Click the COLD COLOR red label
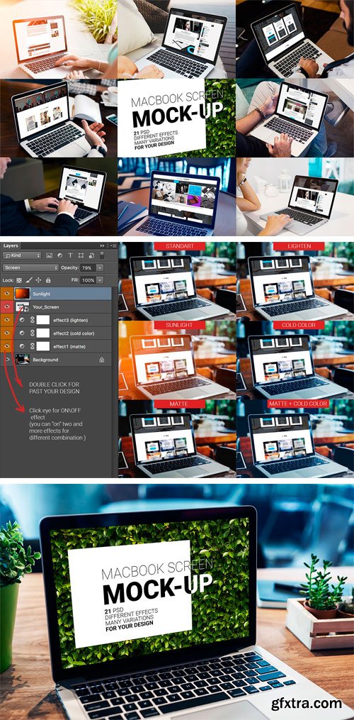This screenshot has height=720, width=354. tap(299, 325)
